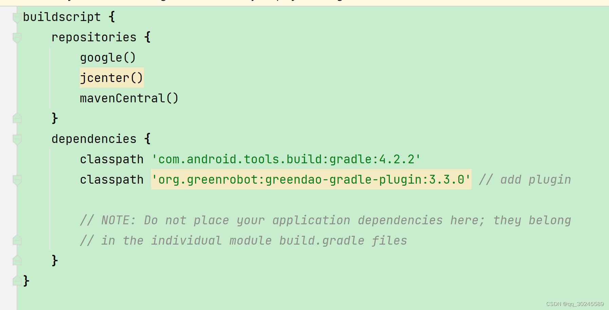The image size is (609, 310).
Task: Collapse the dependencies block fold marker
Action: tap(16, 139)
